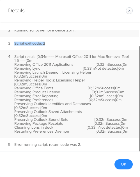Click 'Restarting Preferences Daemon' line
140x177 pixels.
click(x=42, y=131)
